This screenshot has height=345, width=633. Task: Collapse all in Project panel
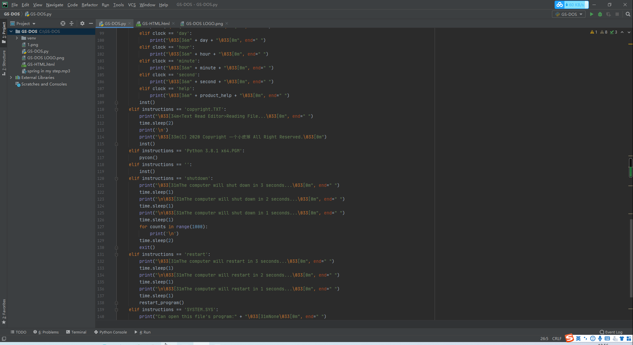point(72,23)
